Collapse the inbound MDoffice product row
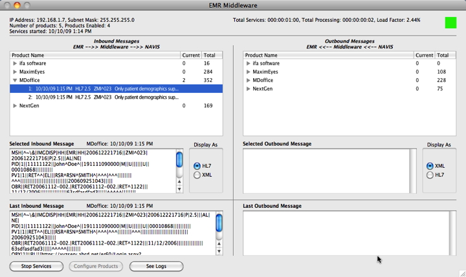The image size is (466, 277). (15, 80)
